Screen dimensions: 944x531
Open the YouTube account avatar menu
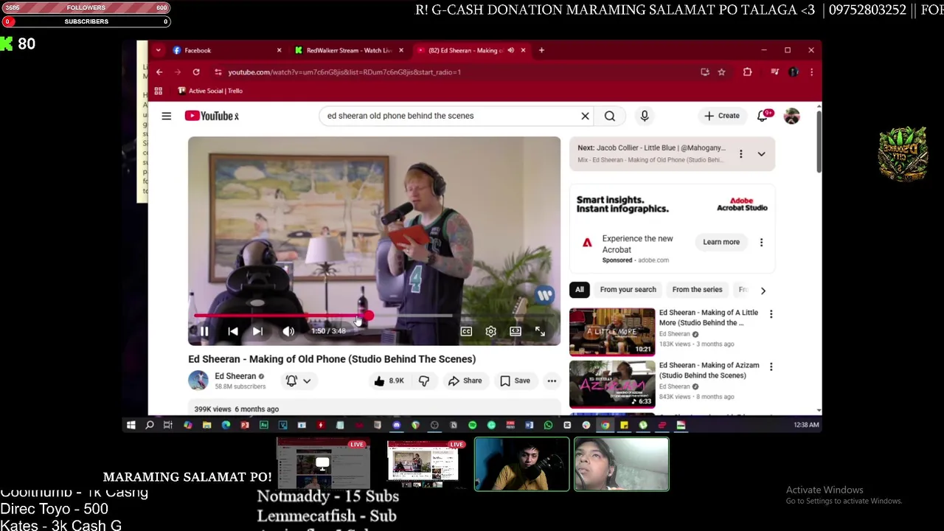pyautogui.click(x=791, y=116)
